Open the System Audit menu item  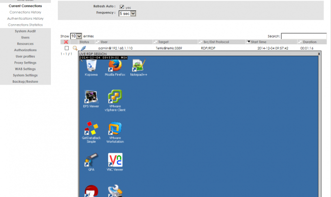pos(25,31)
